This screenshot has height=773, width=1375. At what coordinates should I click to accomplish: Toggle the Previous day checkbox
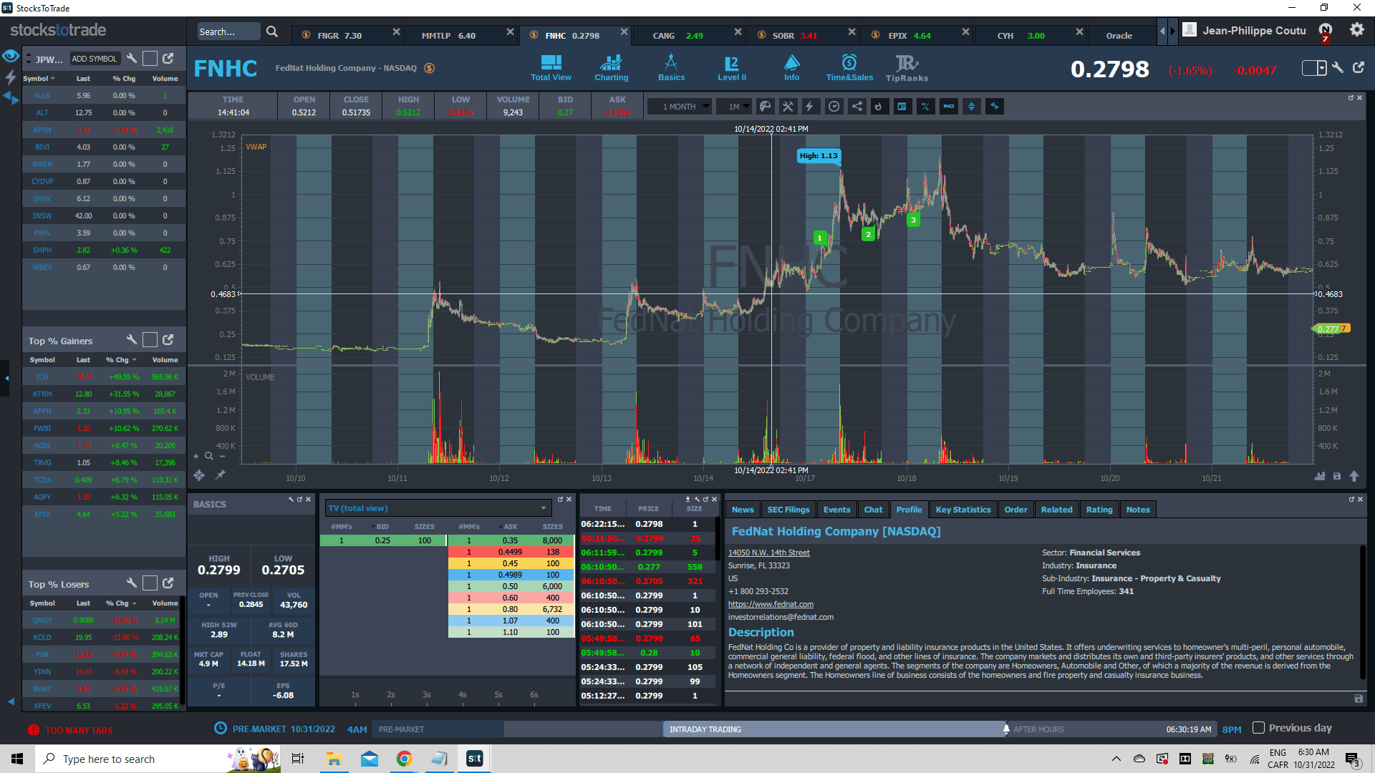pos(1258,728)
